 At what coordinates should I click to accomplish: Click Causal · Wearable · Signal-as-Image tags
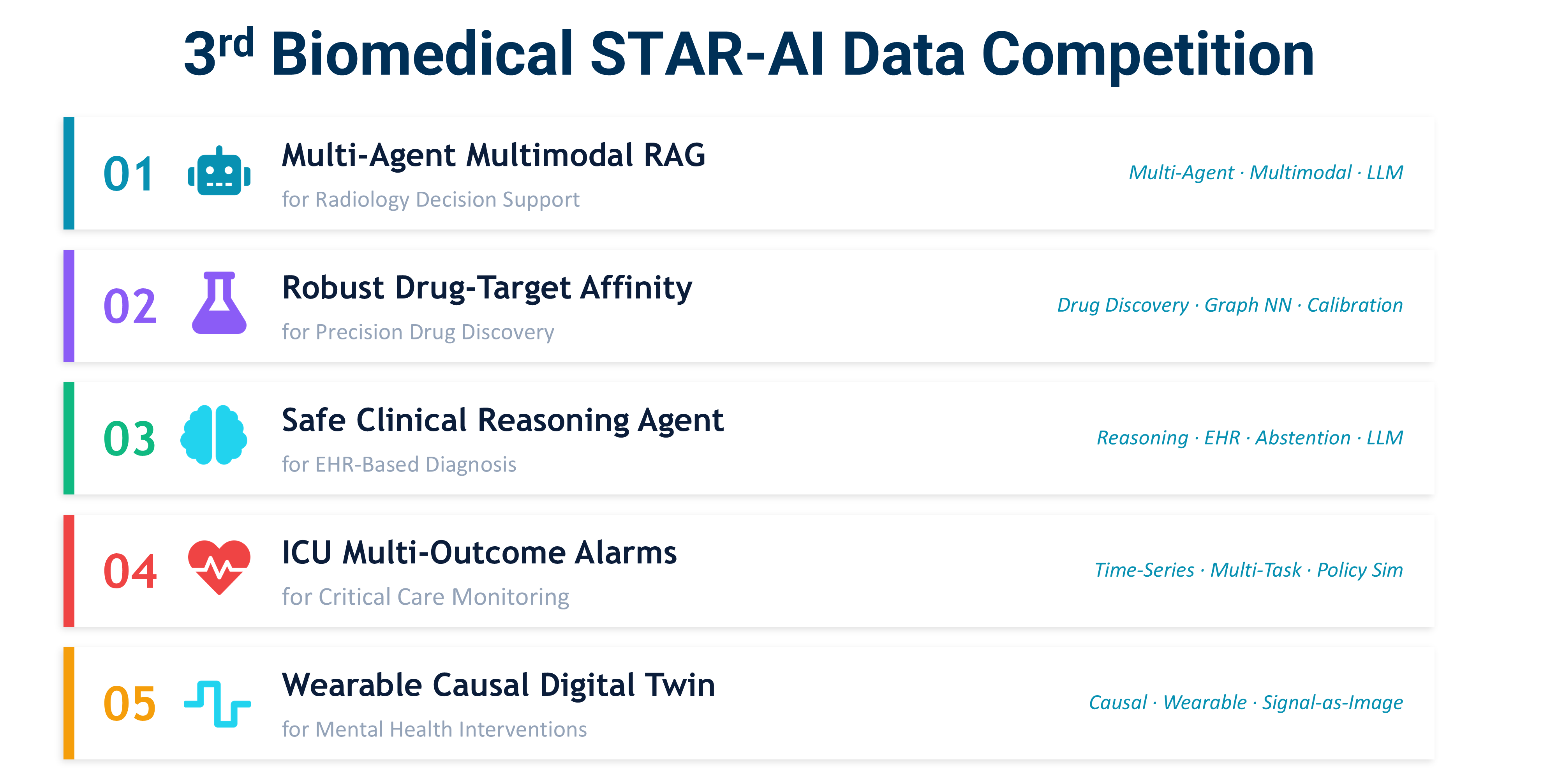pyautogui.click(x=1245, y=703)
